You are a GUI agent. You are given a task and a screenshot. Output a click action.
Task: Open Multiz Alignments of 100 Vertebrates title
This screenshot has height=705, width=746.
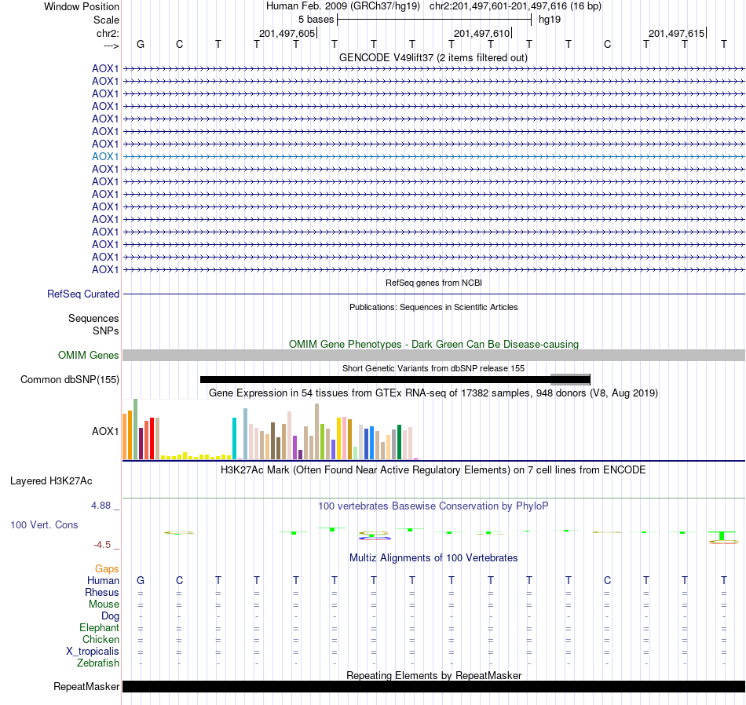(433, 557)
